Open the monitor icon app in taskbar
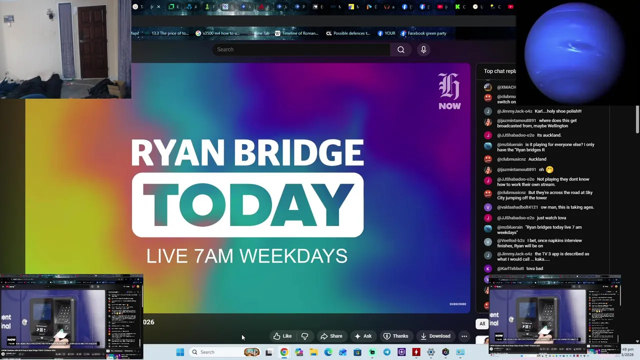 [x=460, y=352]
